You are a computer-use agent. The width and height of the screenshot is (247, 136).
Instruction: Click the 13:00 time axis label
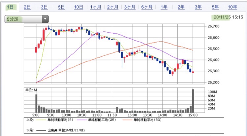[132, 115]
